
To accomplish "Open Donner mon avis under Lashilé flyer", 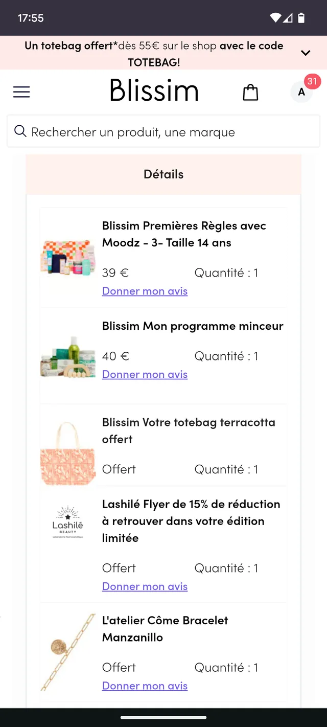I will click(x=145, y=586).
